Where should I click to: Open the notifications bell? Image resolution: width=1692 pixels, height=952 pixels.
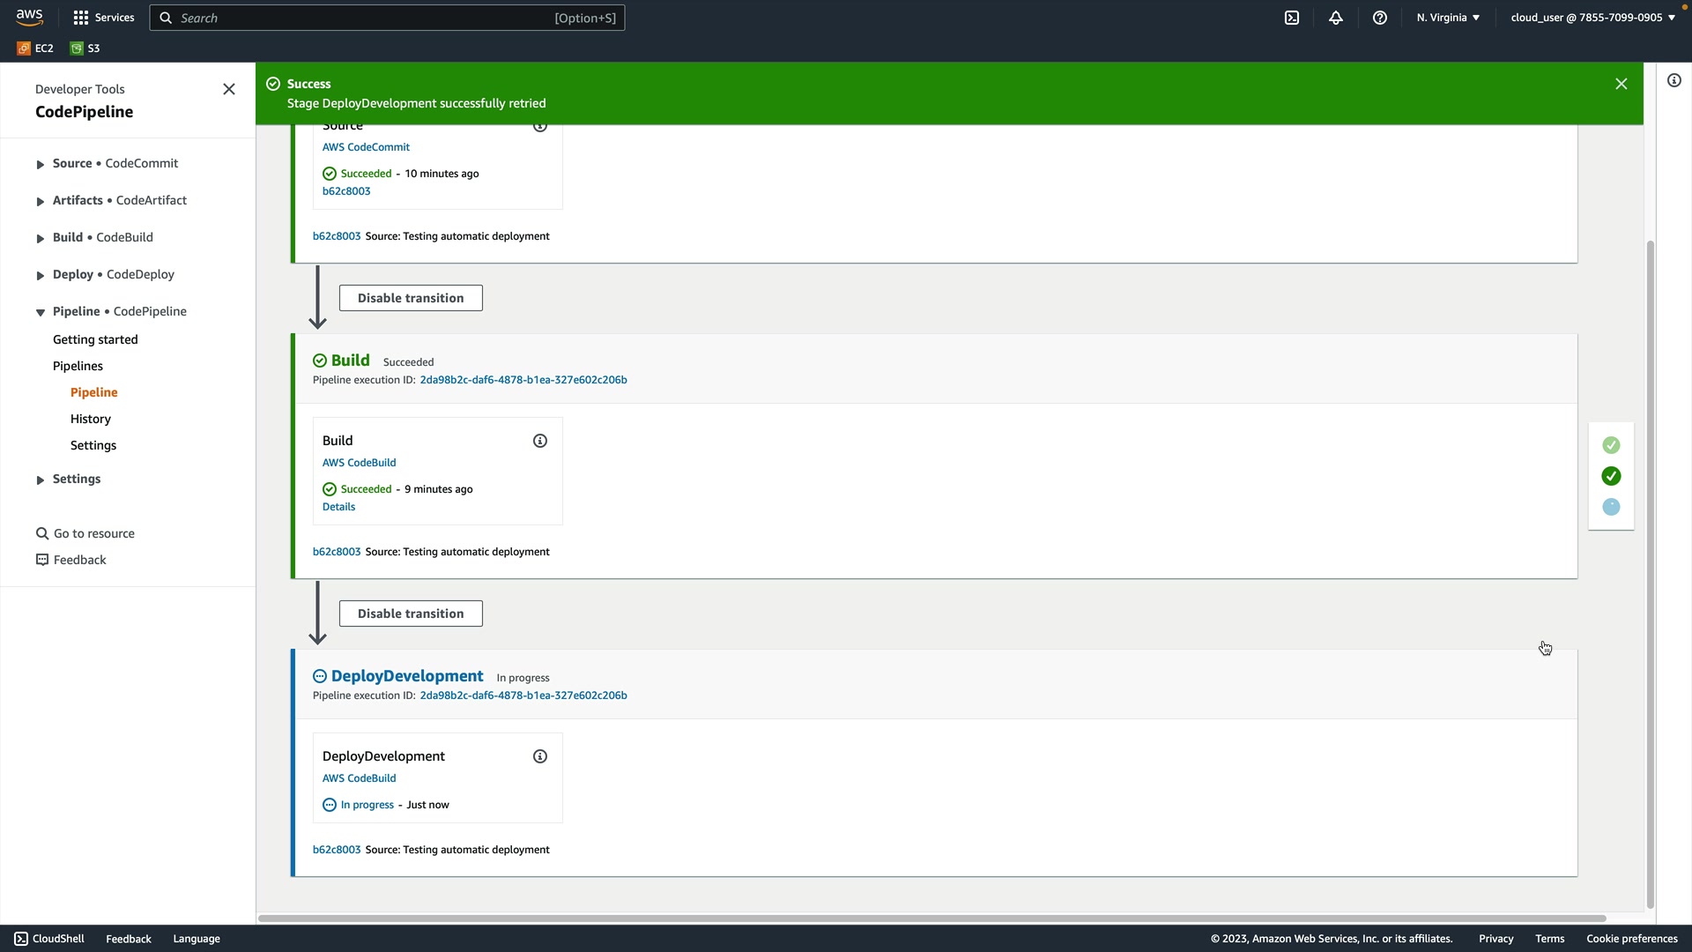point(1336,18)
